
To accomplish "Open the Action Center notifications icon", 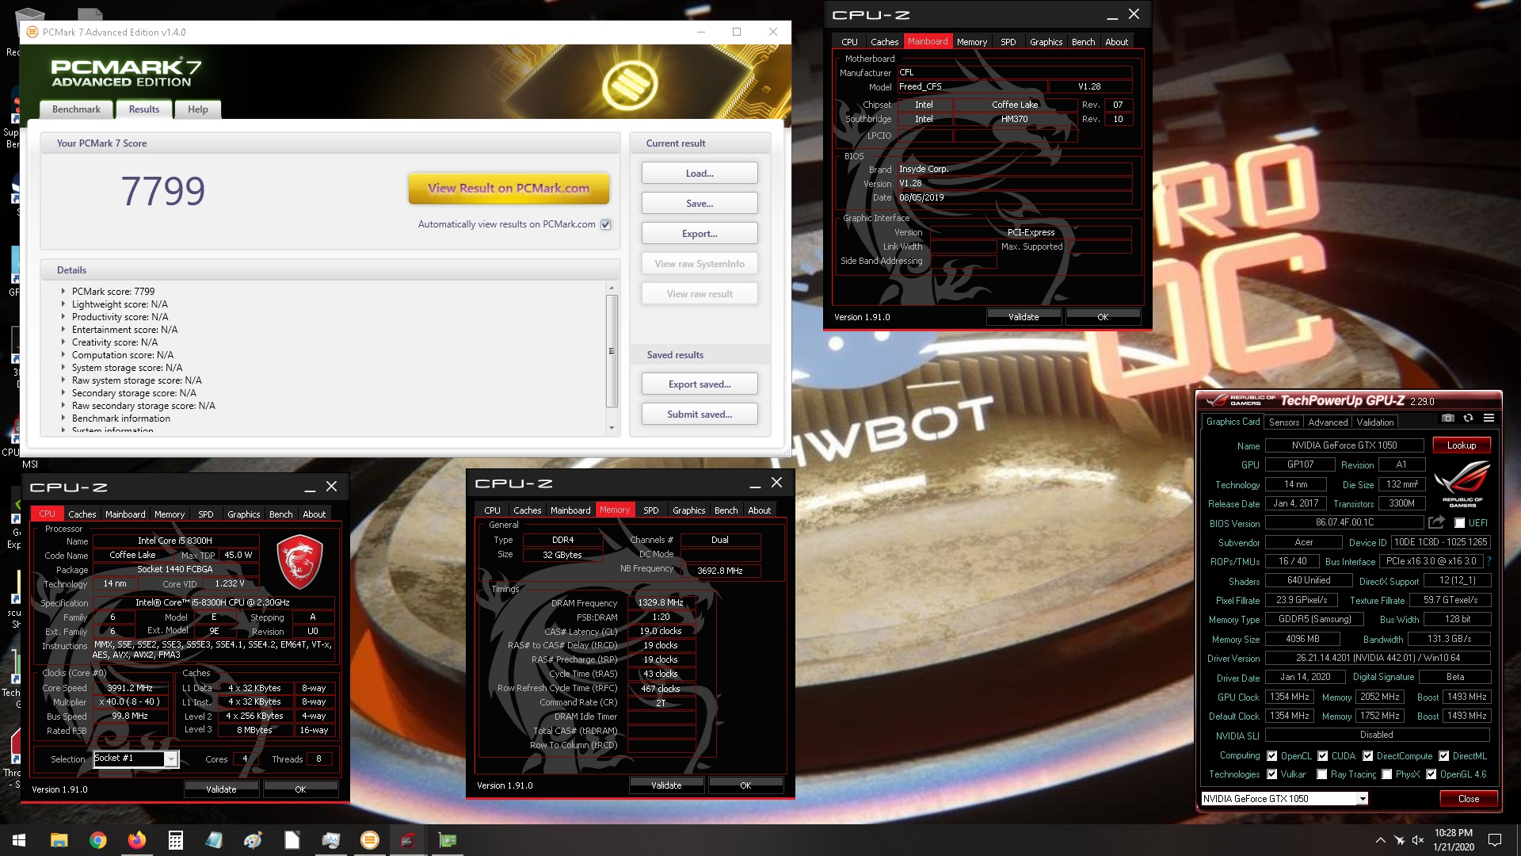I will click(x=1495, y=840).
